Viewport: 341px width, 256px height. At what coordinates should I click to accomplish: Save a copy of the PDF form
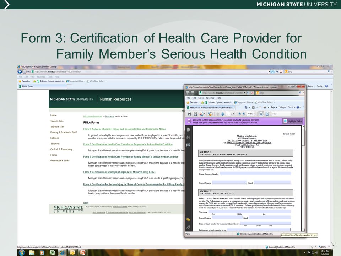coord(195,114)
